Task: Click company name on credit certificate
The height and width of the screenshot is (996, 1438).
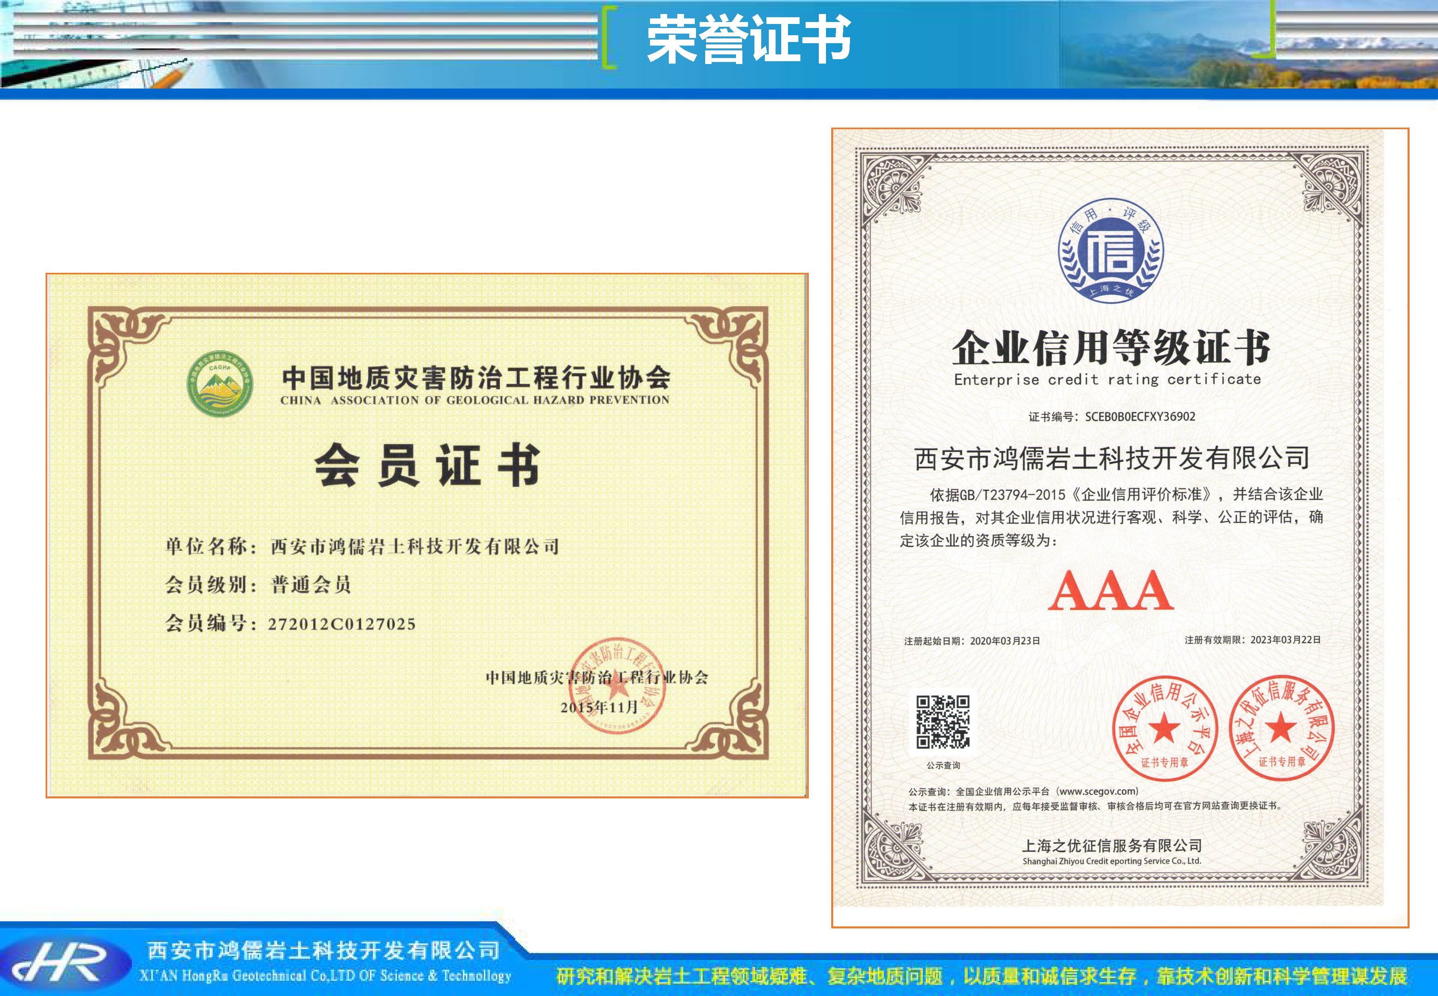Action: click(1112, 458)
